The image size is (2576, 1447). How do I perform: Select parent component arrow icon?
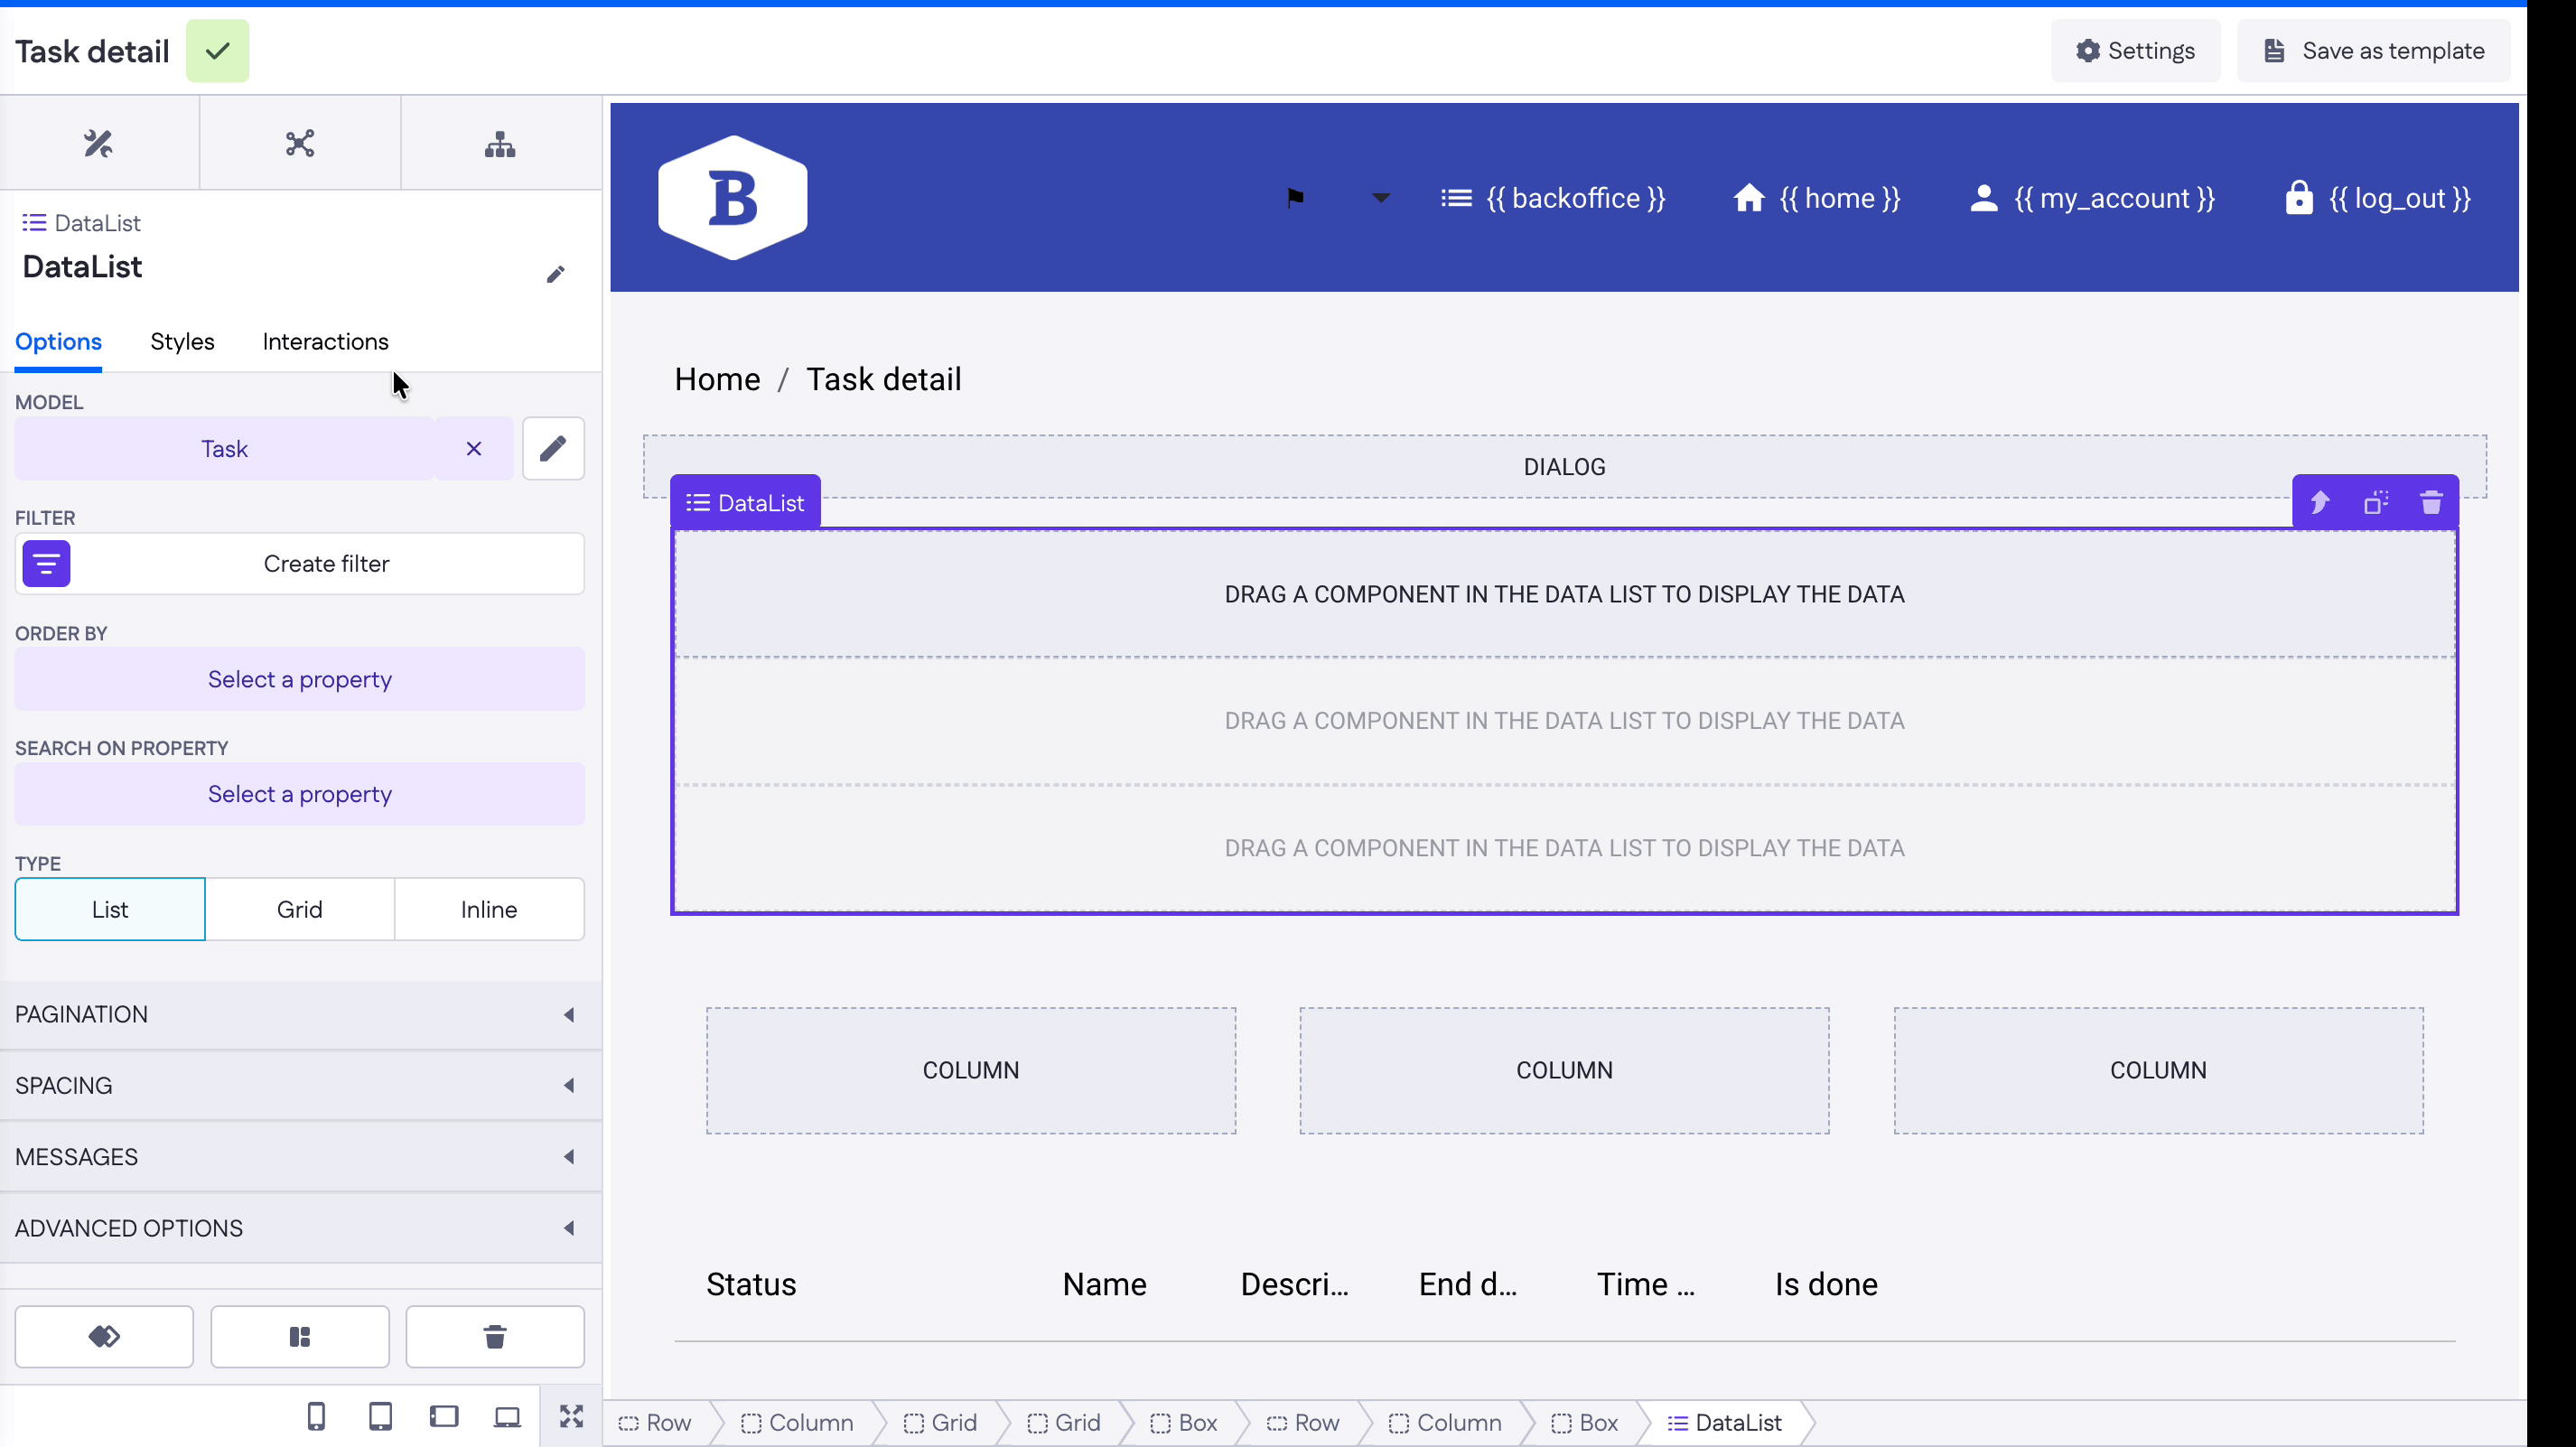coord(2320,502)
